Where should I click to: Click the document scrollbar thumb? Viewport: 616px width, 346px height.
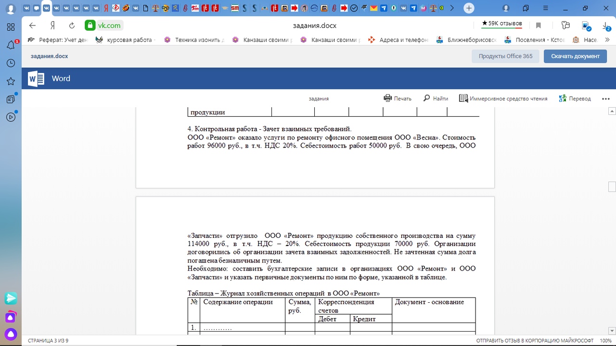(x=612, y=187)
